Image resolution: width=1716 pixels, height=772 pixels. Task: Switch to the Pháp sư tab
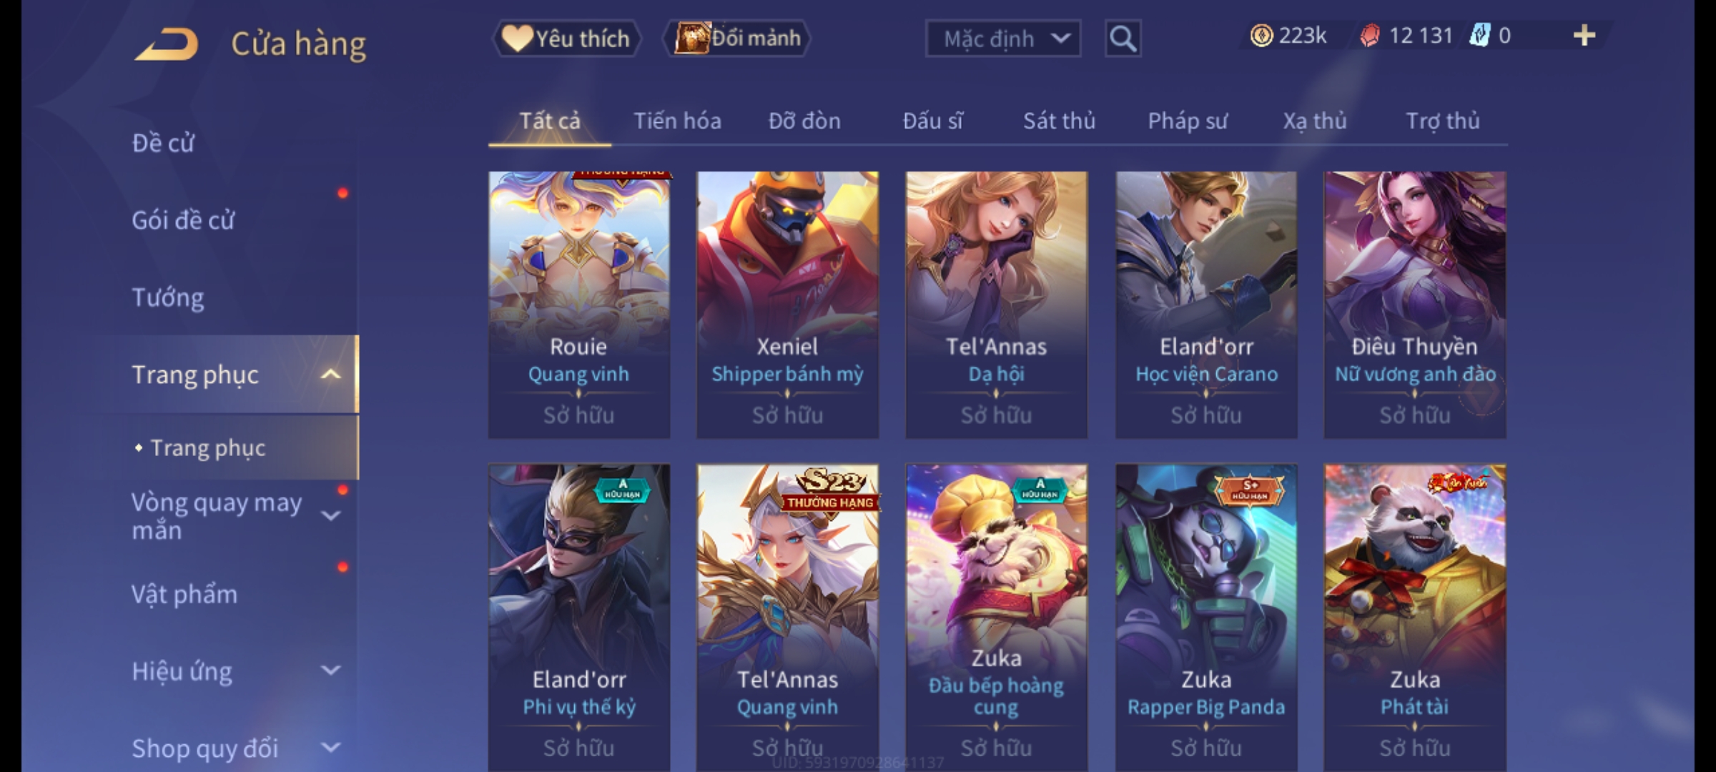[x=1188, y=121]
